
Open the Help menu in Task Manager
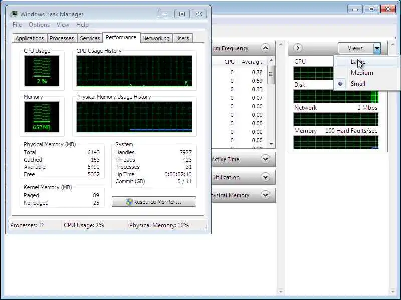[x=82, y=25]
